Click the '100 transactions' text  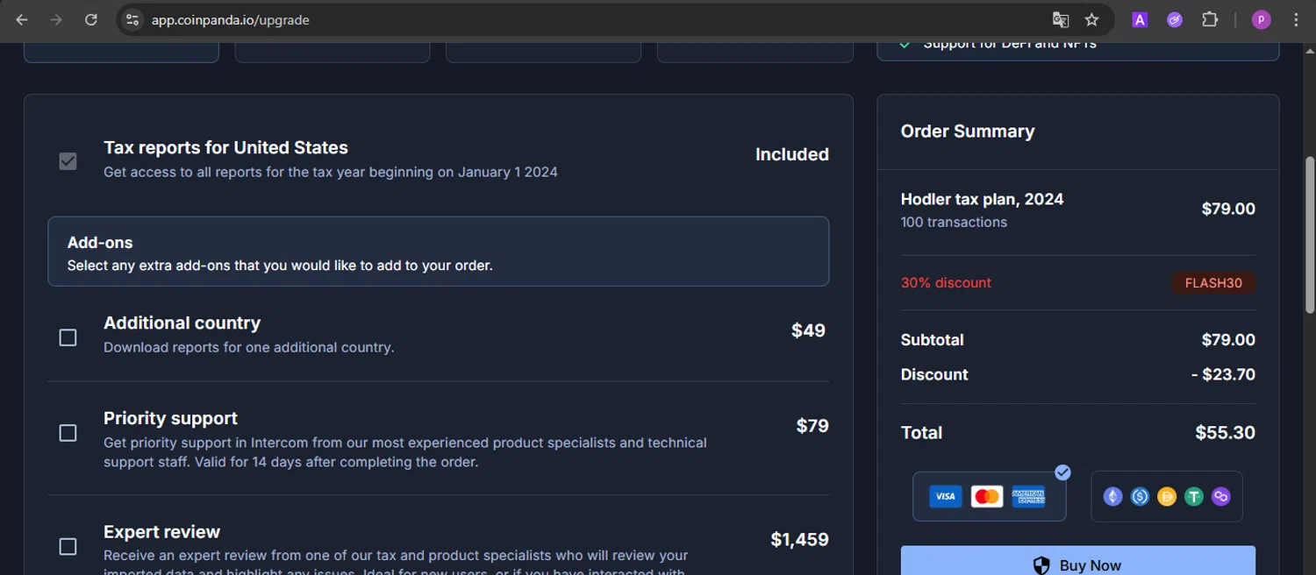954,222
